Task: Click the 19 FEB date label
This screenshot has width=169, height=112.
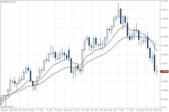Action: pos(149,110)
